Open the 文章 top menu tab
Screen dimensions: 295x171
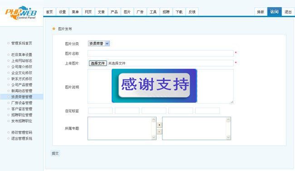tap(101, 12)
